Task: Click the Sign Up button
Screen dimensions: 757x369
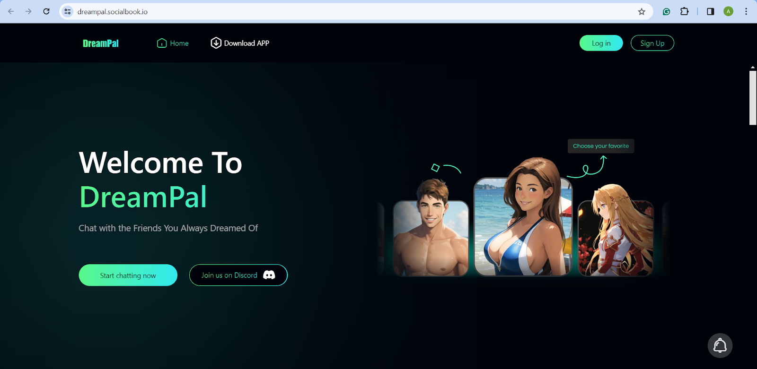Action: coord(652,43)
